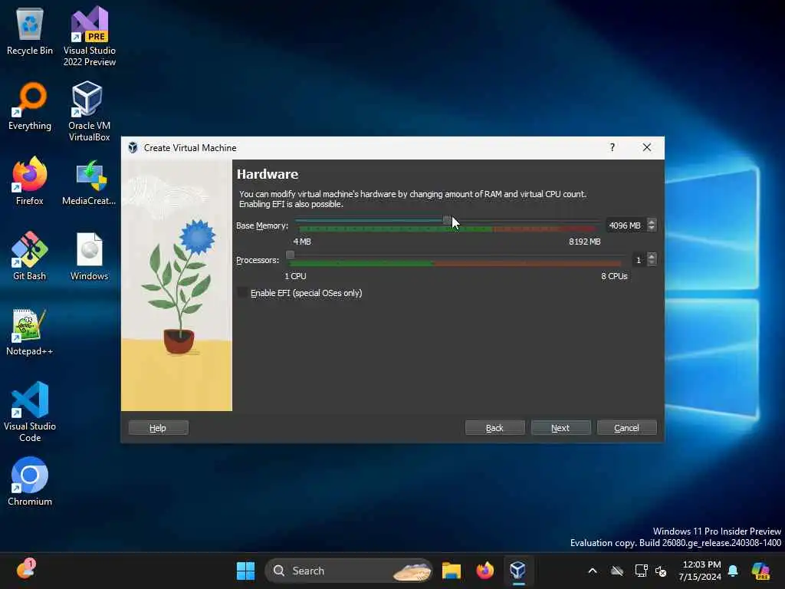Click the muted volume tray icon

pos(661,571)
